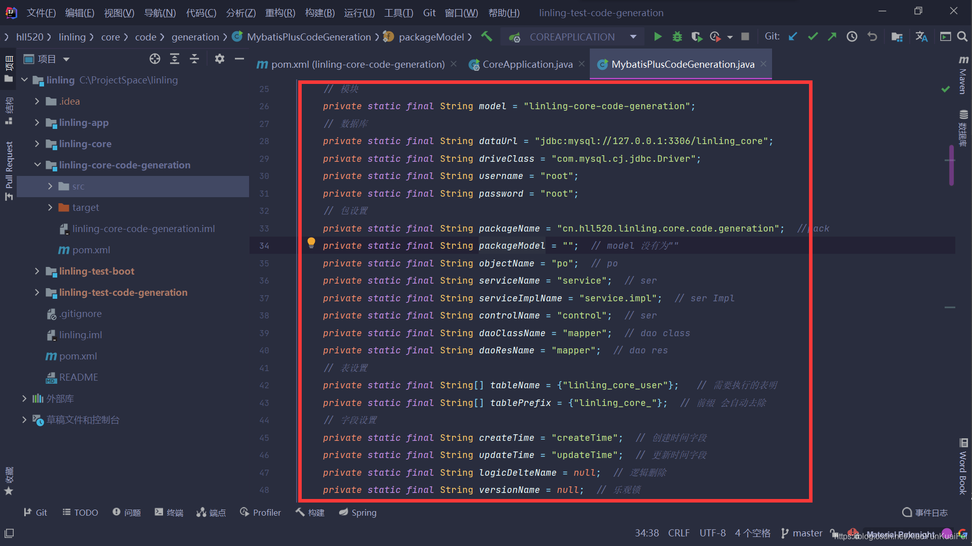Expand the external libraries node

point(24,398)
